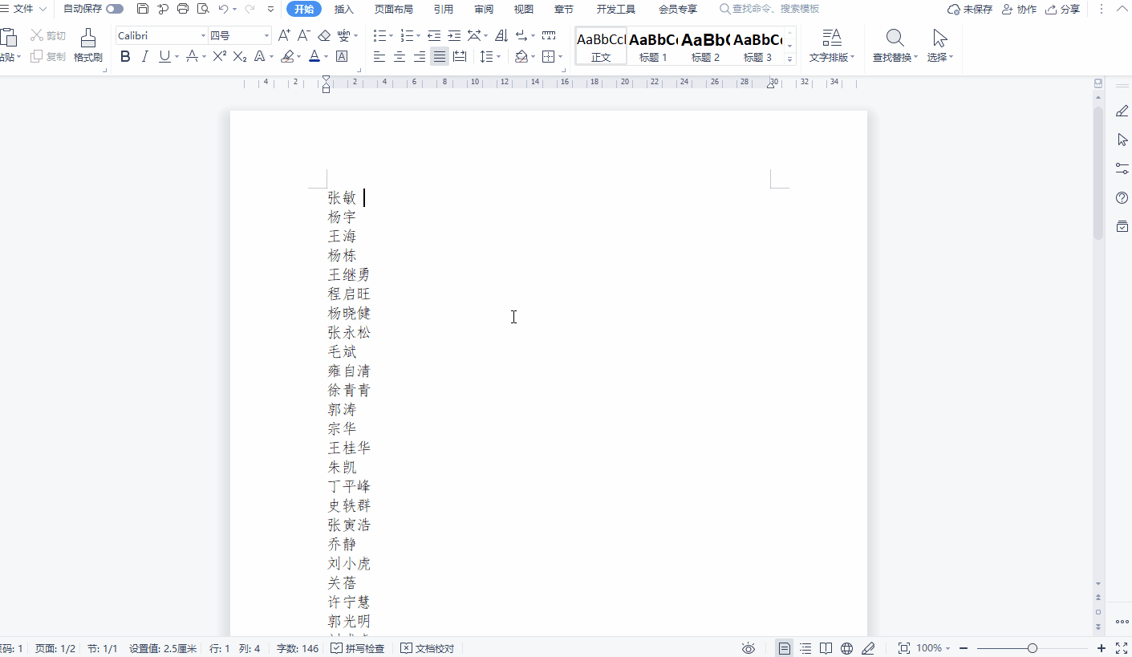1132x657 pixels.
Task: Click the Show Ruler marks icon
Action: (x=549, y=35)
